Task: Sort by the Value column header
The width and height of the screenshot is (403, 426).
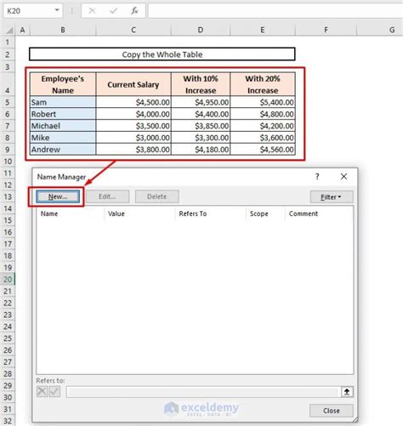Action: click(x=139, y=213)
